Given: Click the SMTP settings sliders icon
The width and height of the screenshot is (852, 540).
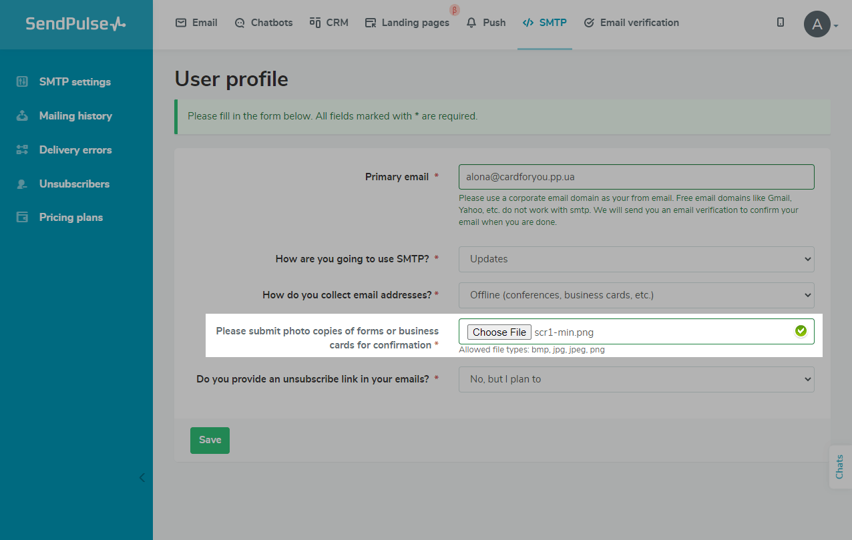Looking at the screenshot, I should (x=22, y=81).
